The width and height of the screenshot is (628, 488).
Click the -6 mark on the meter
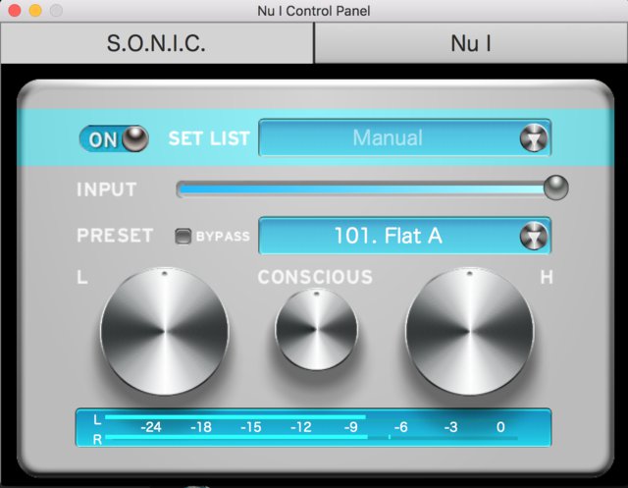(400, 427)
